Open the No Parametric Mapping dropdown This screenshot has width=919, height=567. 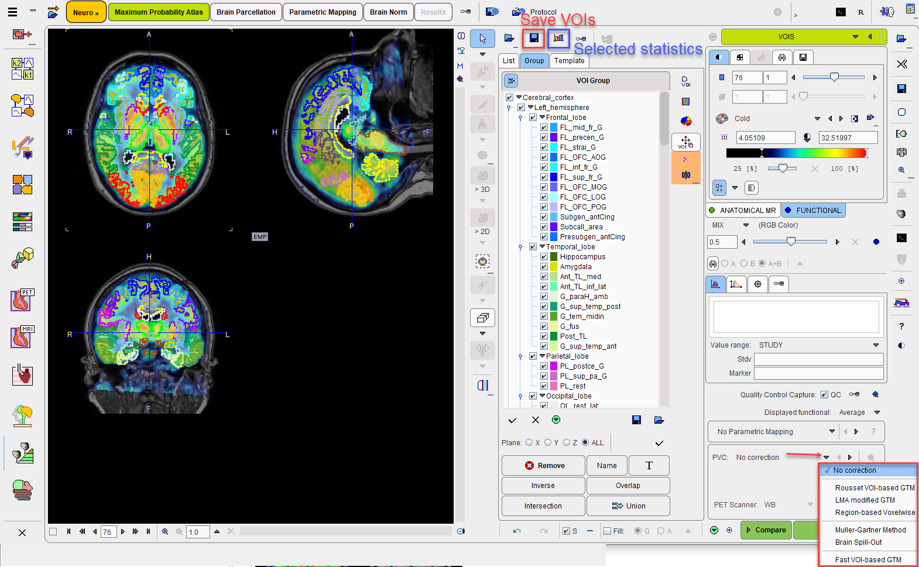[832, 431]
